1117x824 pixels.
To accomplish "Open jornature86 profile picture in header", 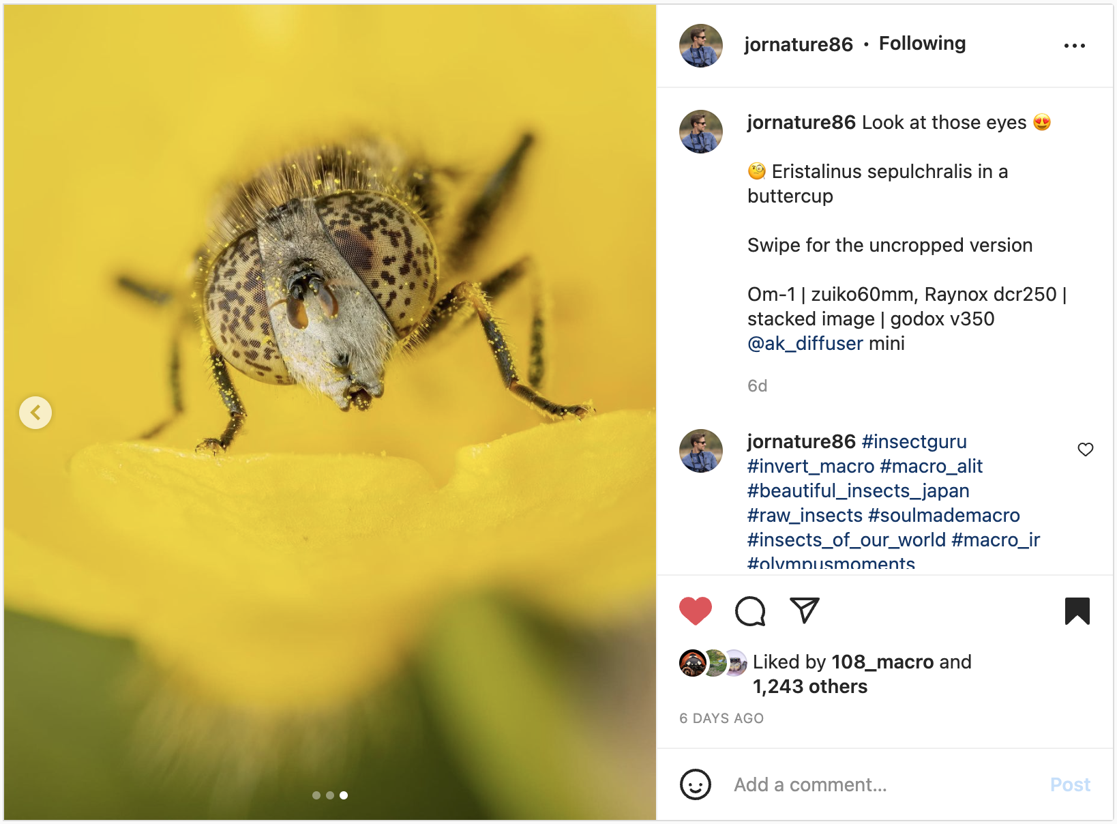I will (700, 46).
